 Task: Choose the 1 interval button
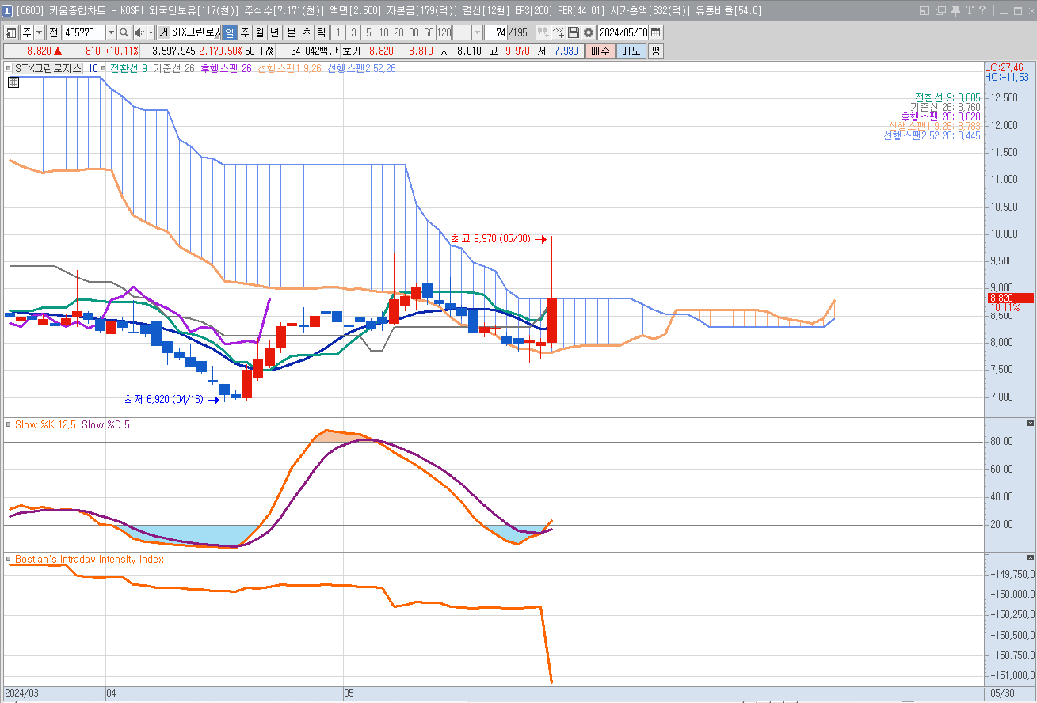tap(338, 32)
